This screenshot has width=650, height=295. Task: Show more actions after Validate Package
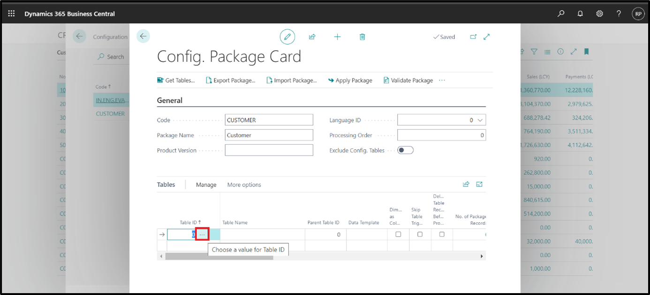coord(442,80)
